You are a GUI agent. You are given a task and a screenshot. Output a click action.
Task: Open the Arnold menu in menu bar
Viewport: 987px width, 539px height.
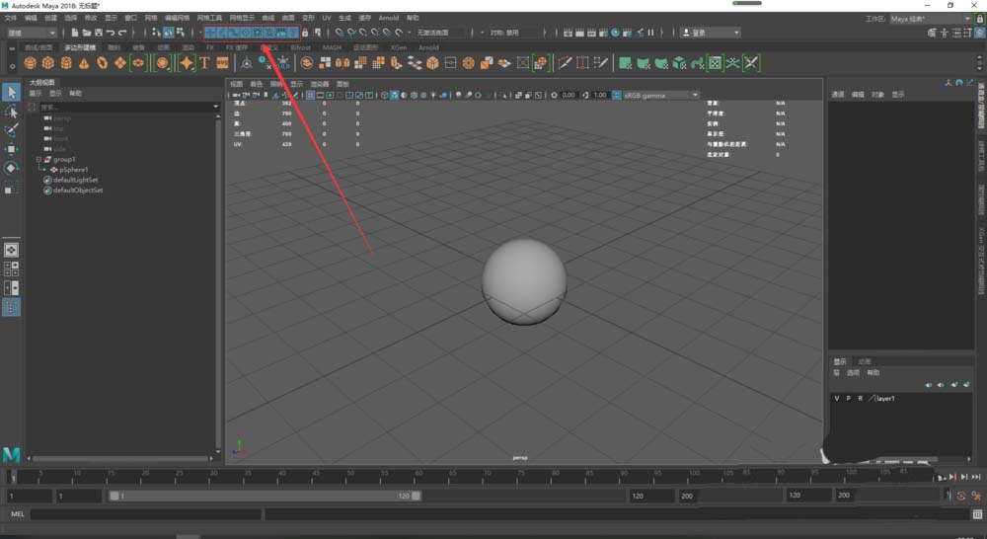(389, 18)
